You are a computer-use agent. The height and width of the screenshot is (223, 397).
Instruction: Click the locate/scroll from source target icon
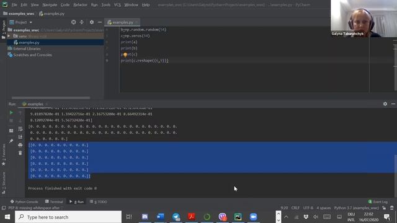73,22
